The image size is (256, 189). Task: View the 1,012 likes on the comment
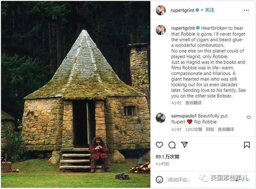(194, 129)
